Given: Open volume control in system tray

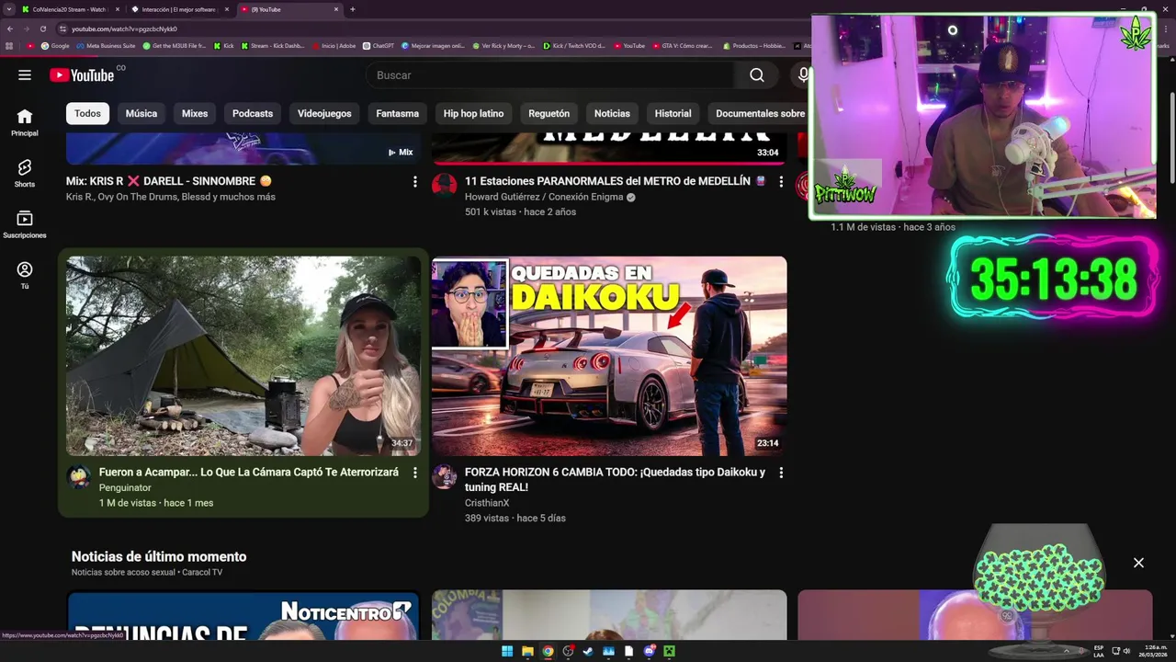Looking at the screenshot, I should (1126, 651).
